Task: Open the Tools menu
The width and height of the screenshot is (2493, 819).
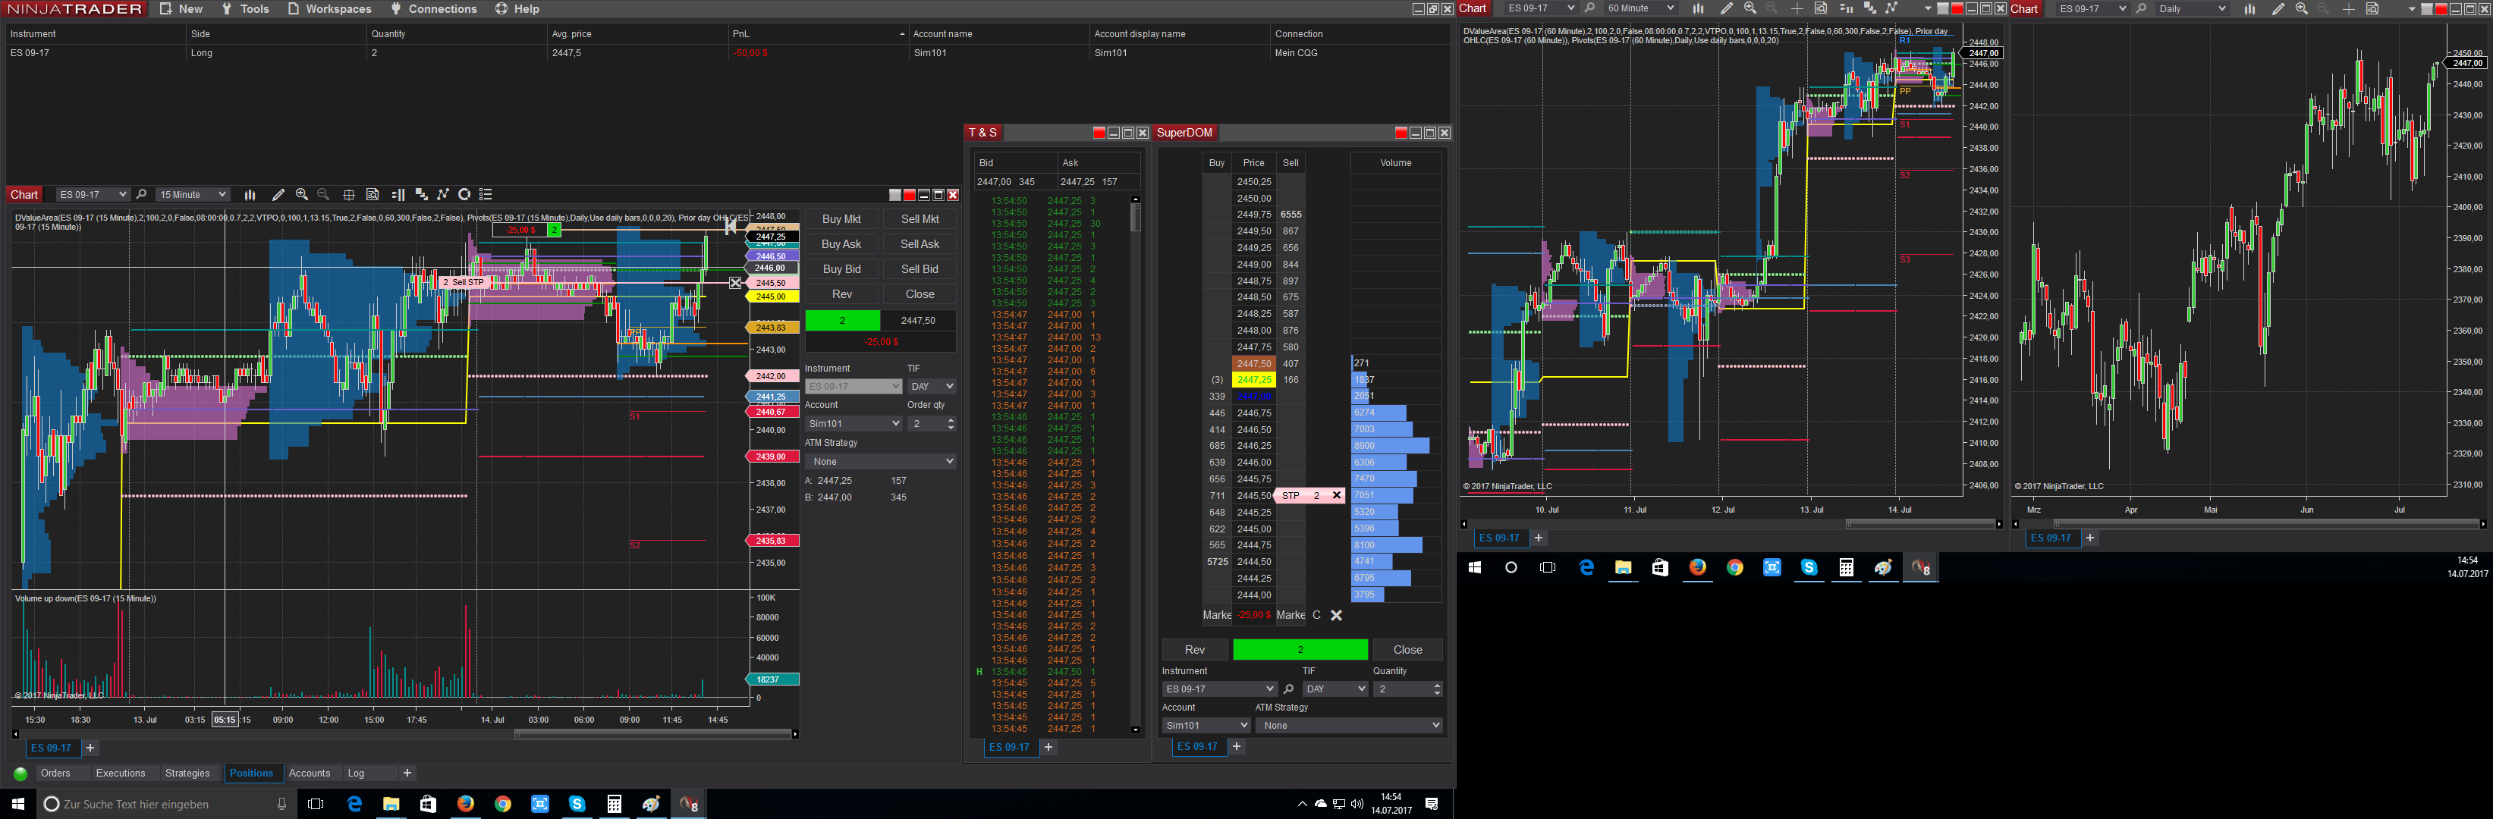Action: tap(245, 8)
